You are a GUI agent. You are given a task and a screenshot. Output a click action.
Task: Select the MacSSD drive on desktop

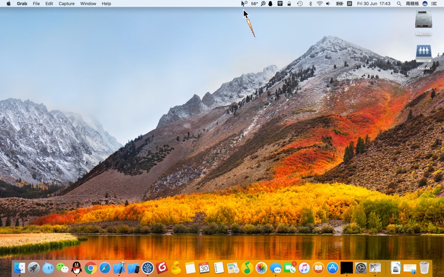tap(423, 22)
